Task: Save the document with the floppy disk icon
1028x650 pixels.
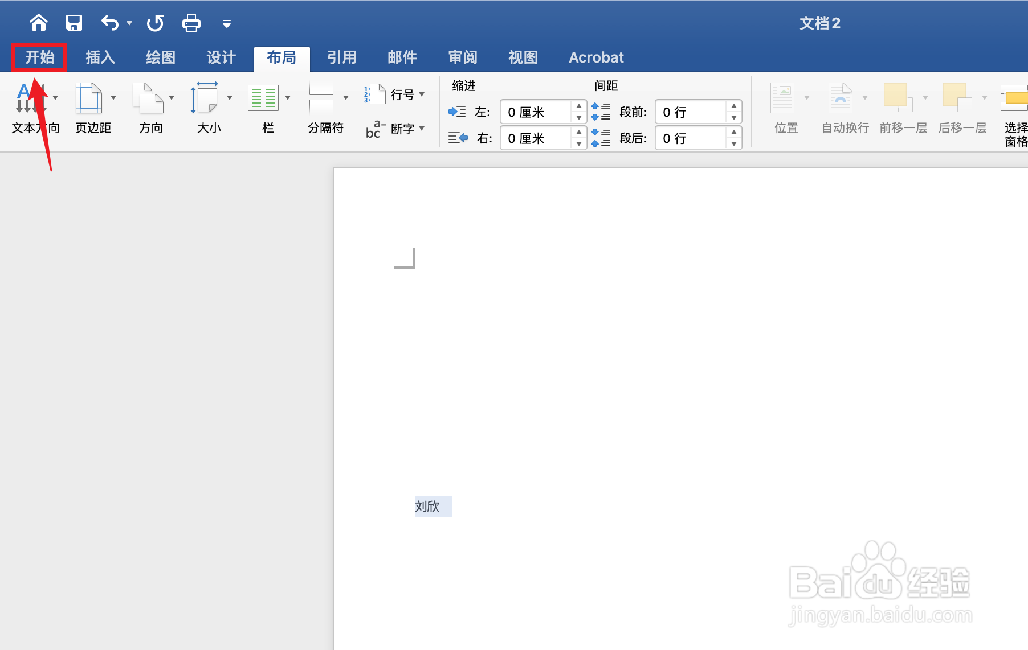Action: 74,23
